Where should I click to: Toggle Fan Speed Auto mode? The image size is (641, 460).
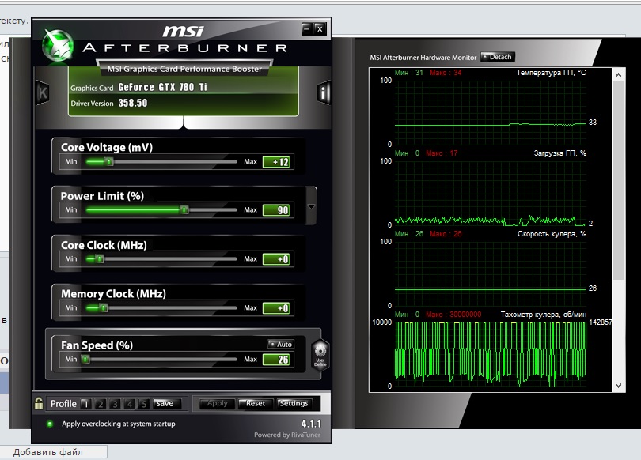[281, 344]
